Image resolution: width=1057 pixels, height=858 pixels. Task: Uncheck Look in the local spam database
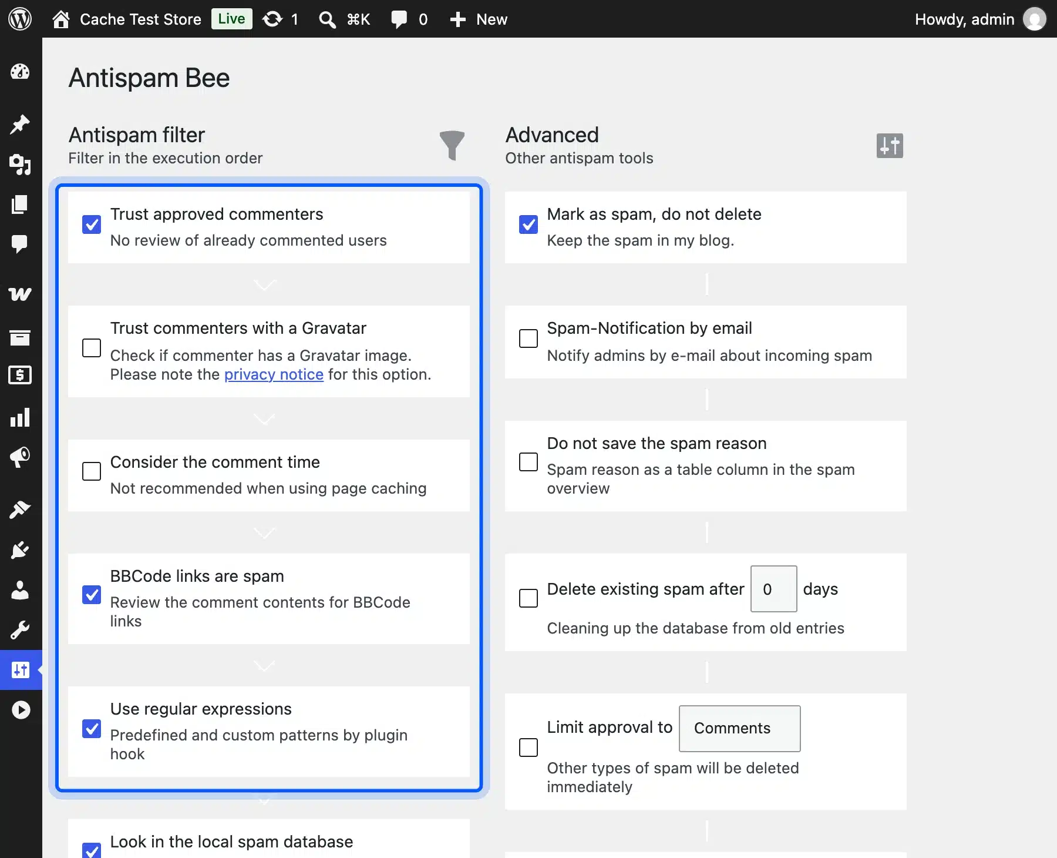pyautogui.click(x=92, y=851)
